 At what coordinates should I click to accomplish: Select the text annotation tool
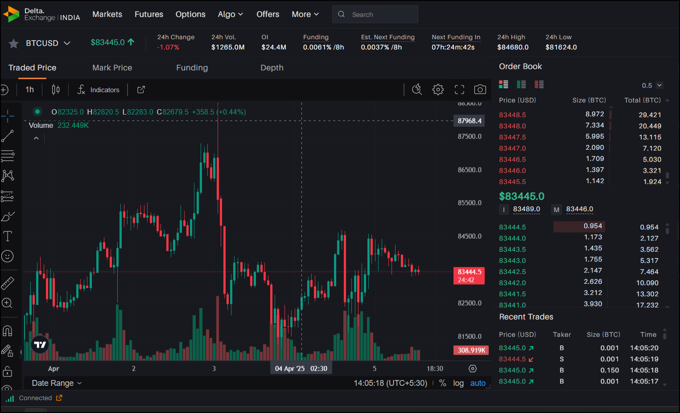coord(8,236)
